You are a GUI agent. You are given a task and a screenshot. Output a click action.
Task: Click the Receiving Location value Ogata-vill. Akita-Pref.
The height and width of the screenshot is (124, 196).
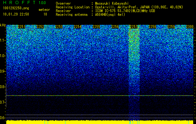(117, 7)
